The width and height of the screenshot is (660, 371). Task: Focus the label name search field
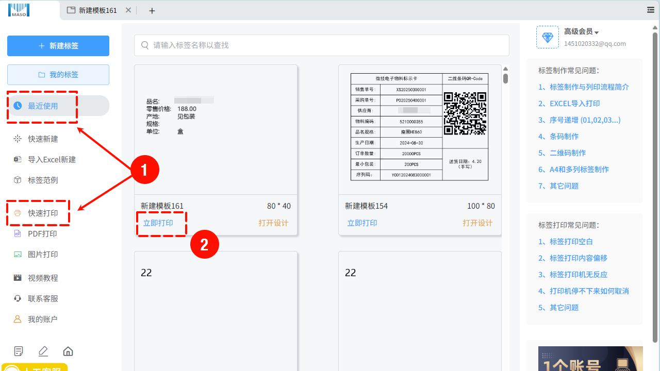click(322, 45)
